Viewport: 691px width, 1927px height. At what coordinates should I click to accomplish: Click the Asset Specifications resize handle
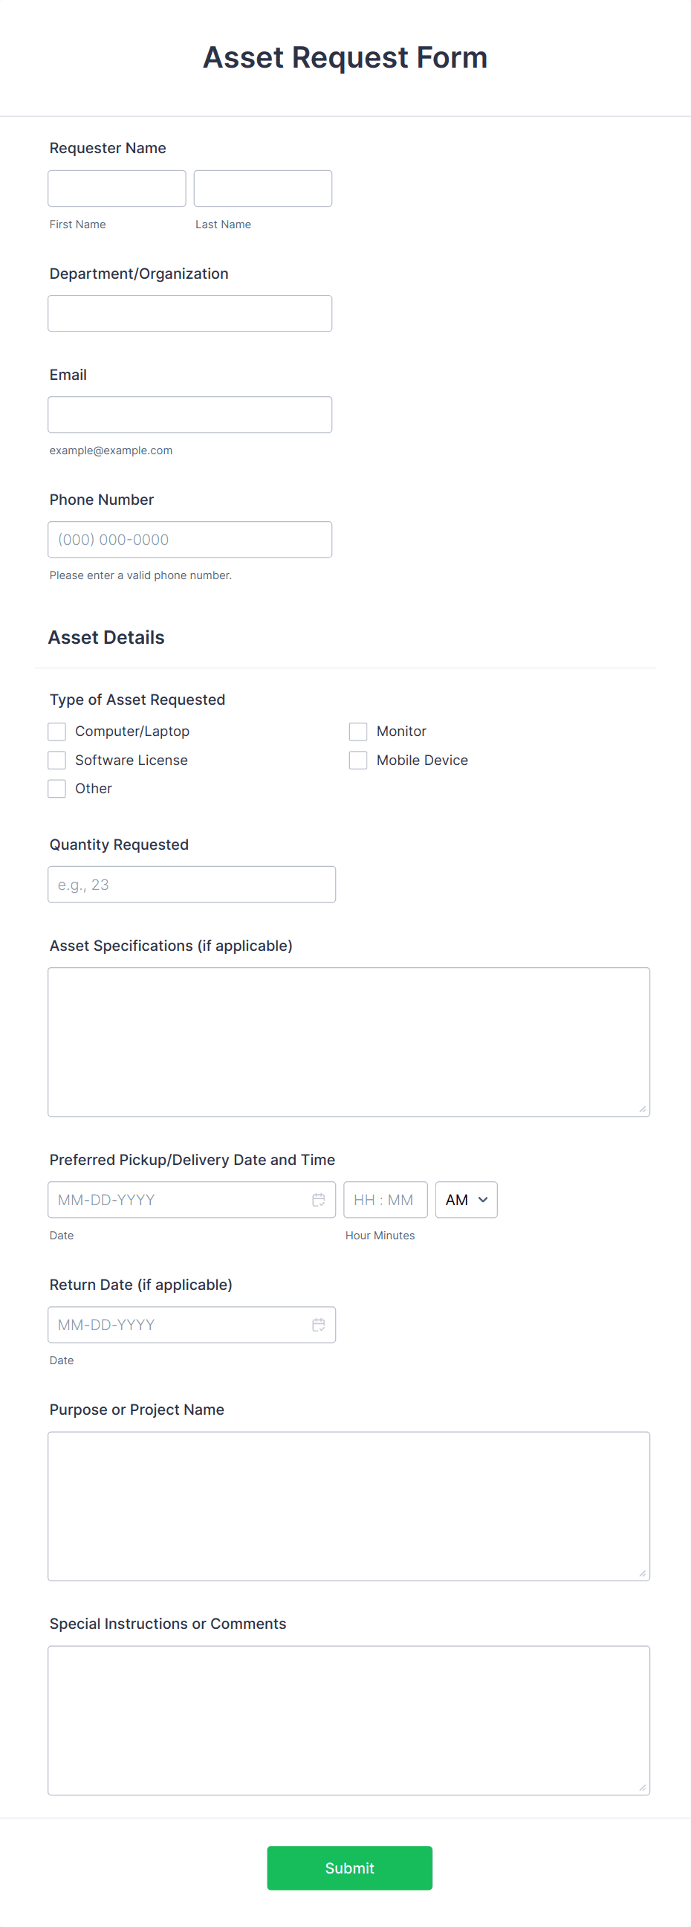click(644, 1110)
